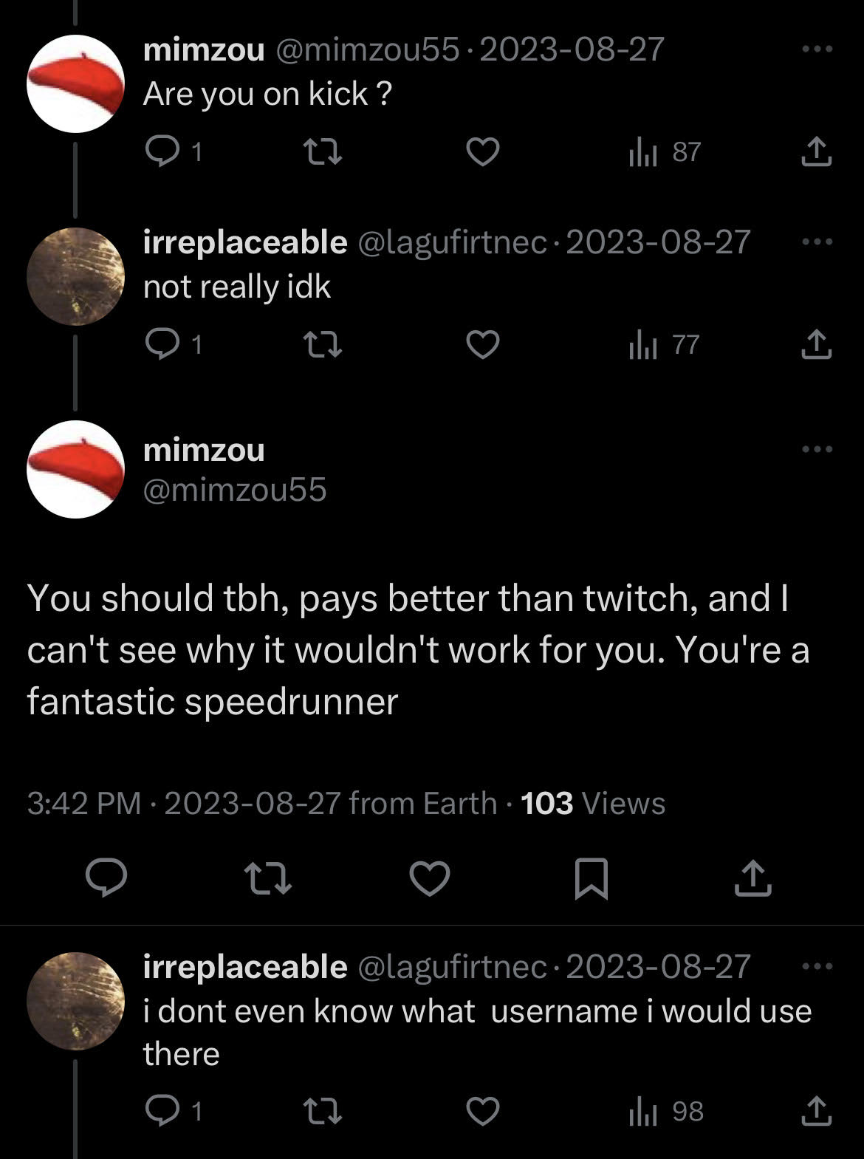Open @lagufirtnec profile from "not really idk" reply
This screenshot has width=864, height=1159.
tap(453, 242)
